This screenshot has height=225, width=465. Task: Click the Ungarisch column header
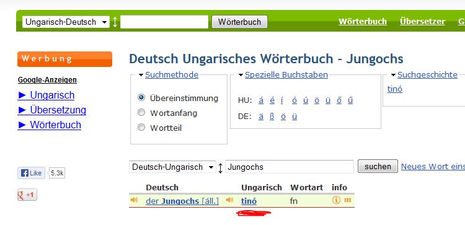(262, 187)
